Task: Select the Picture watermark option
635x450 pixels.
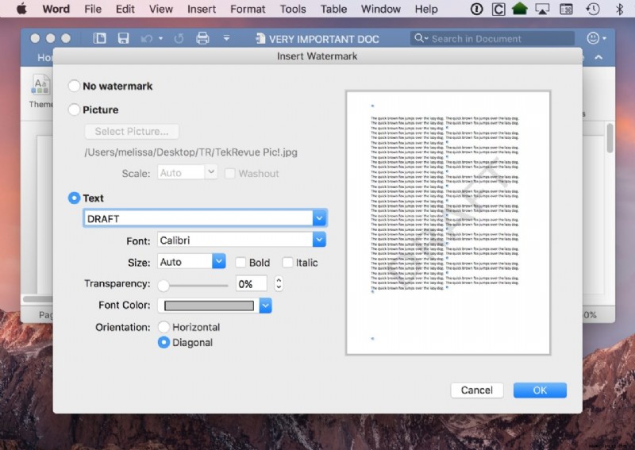Action: [74, 110]
